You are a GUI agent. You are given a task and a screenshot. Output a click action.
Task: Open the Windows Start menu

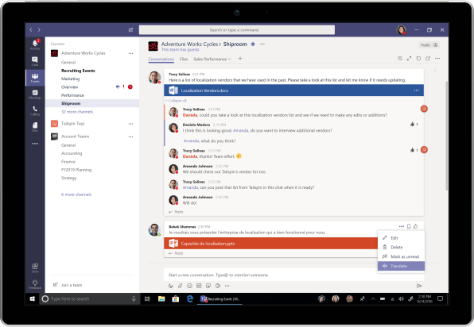pyautogui.click(x=33, y=299)
